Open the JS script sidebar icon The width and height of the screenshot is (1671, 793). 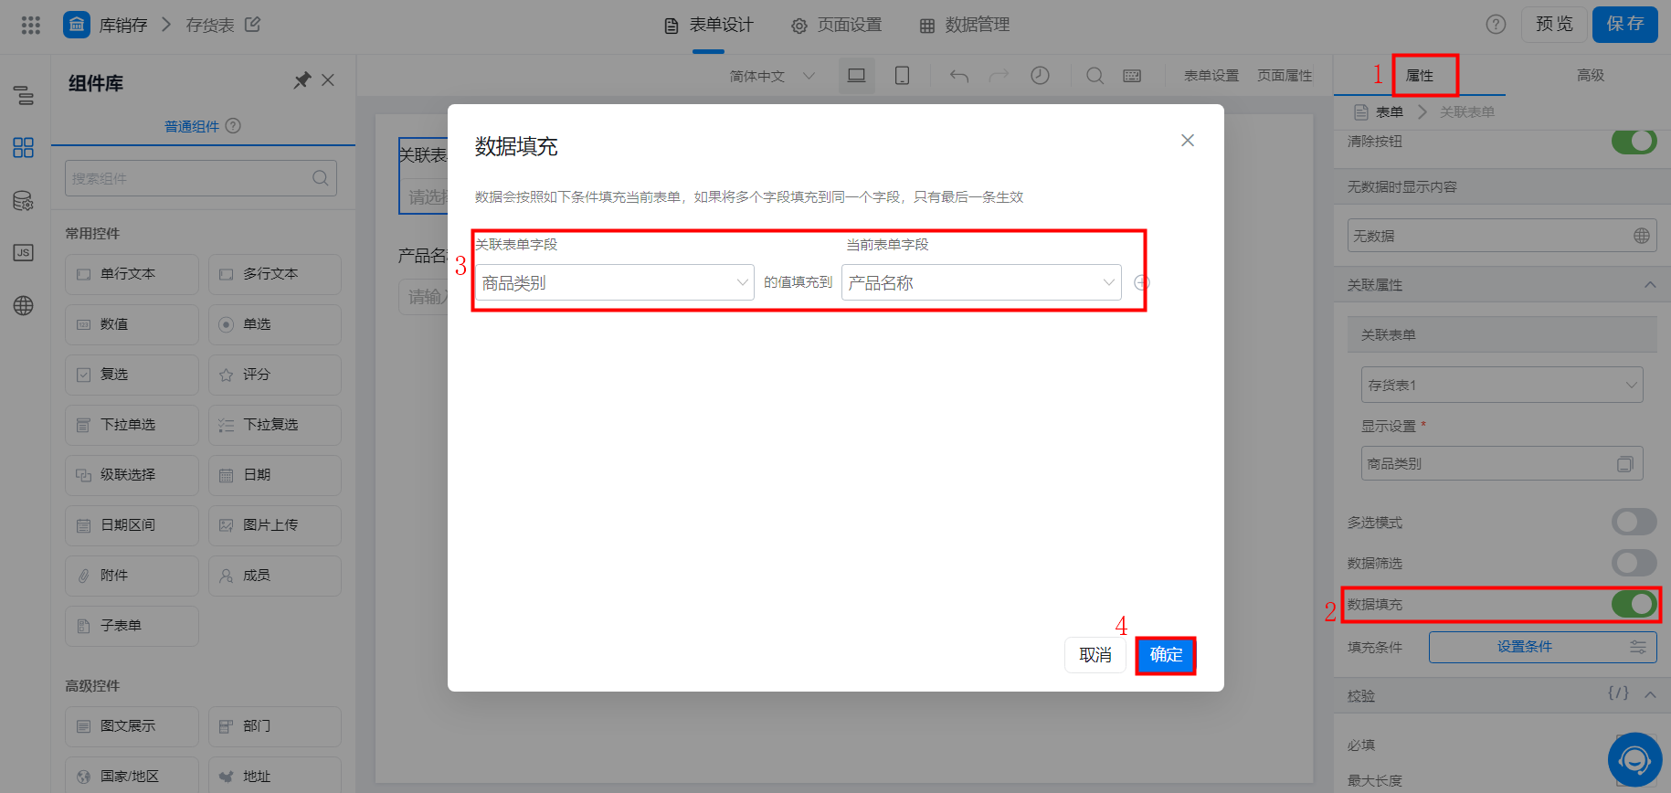24,253
